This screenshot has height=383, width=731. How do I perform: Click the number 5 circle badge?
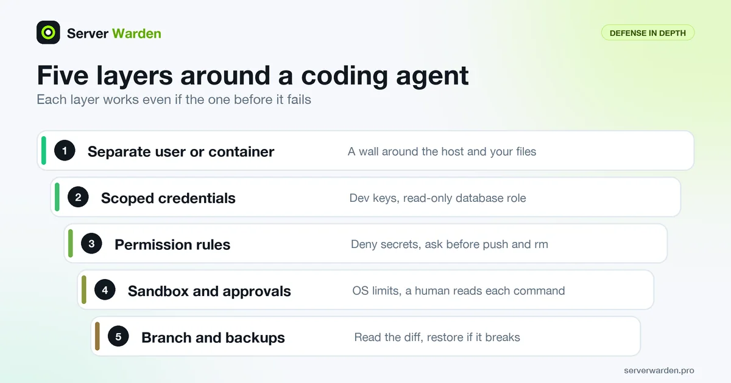point(118,337)
